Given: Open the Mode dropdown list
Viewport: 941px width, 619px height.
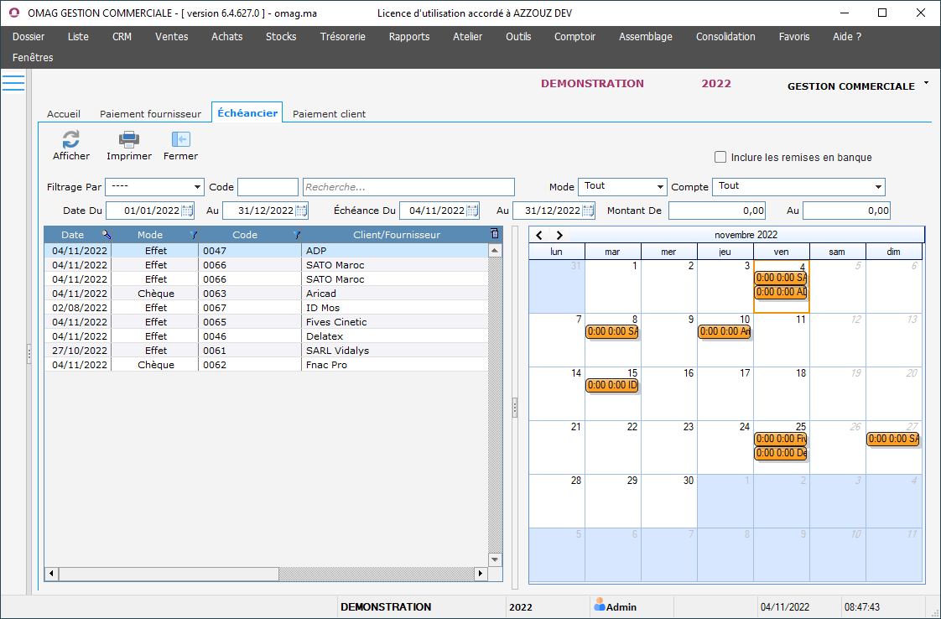Looking at the screenshot, I should [x=660, y=187].
